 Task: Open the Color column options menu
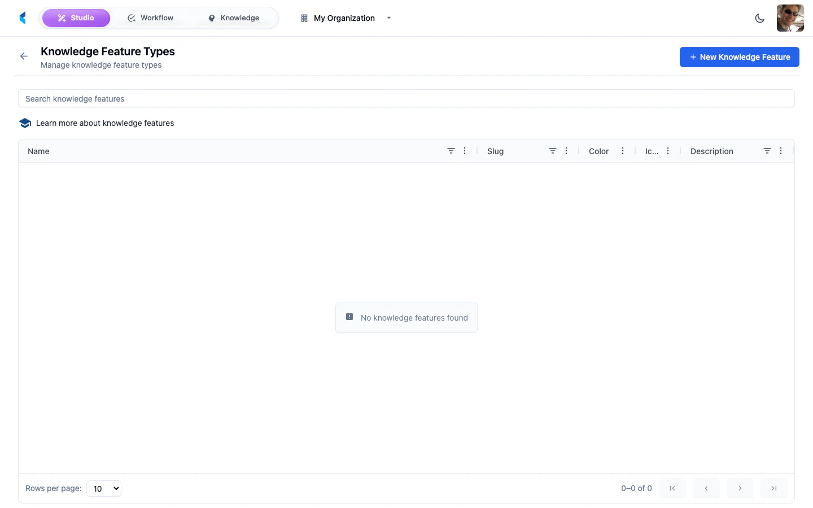622,151
